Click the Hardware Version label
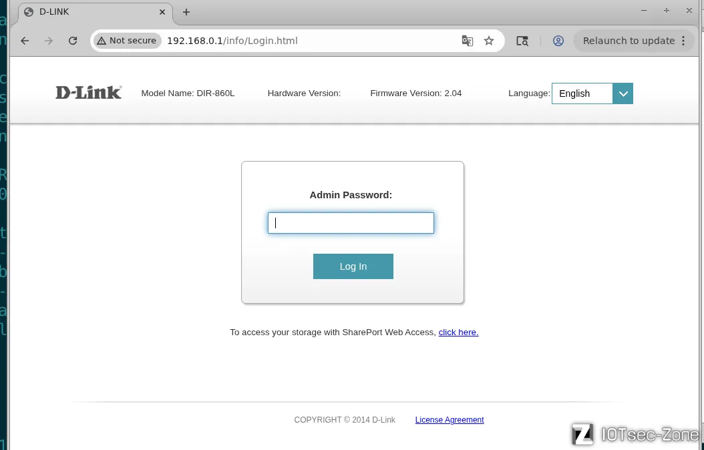This screenshot has height=450, width=704. click(x=304, y=93)
